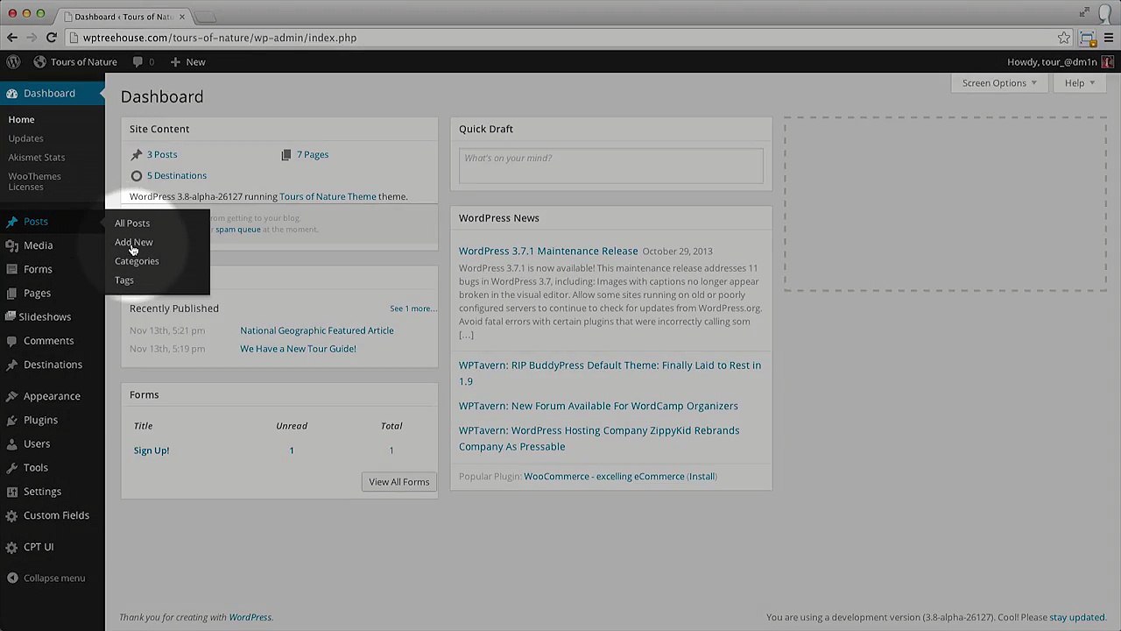Select Home under Dashboard
The width and height of the screenshot is (1121, 631).
(22, 119)
